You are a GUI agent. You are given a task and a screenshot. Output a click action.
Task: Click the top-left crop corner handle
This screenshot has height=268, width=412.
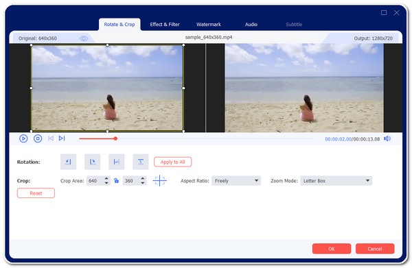point(32,45)
